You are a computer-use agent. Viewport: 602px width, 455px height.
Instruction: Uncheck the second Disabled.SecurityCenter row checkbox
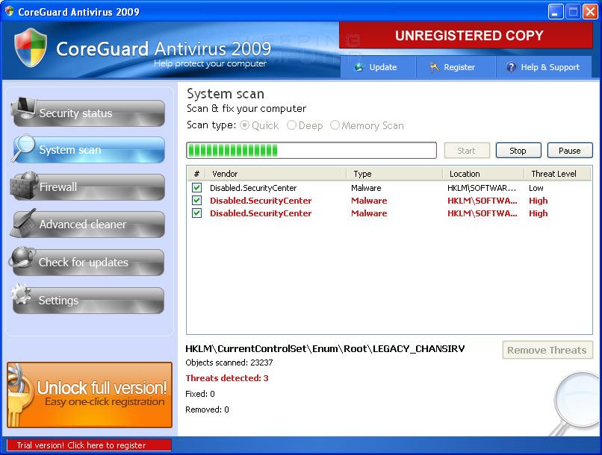pos(196,201)
